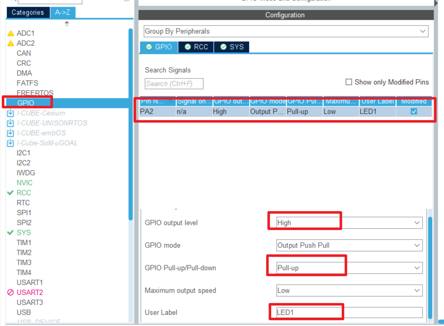The image size is (444, 326).
Task: Select RTC in the peripheral list
Action: coord(23,203)
